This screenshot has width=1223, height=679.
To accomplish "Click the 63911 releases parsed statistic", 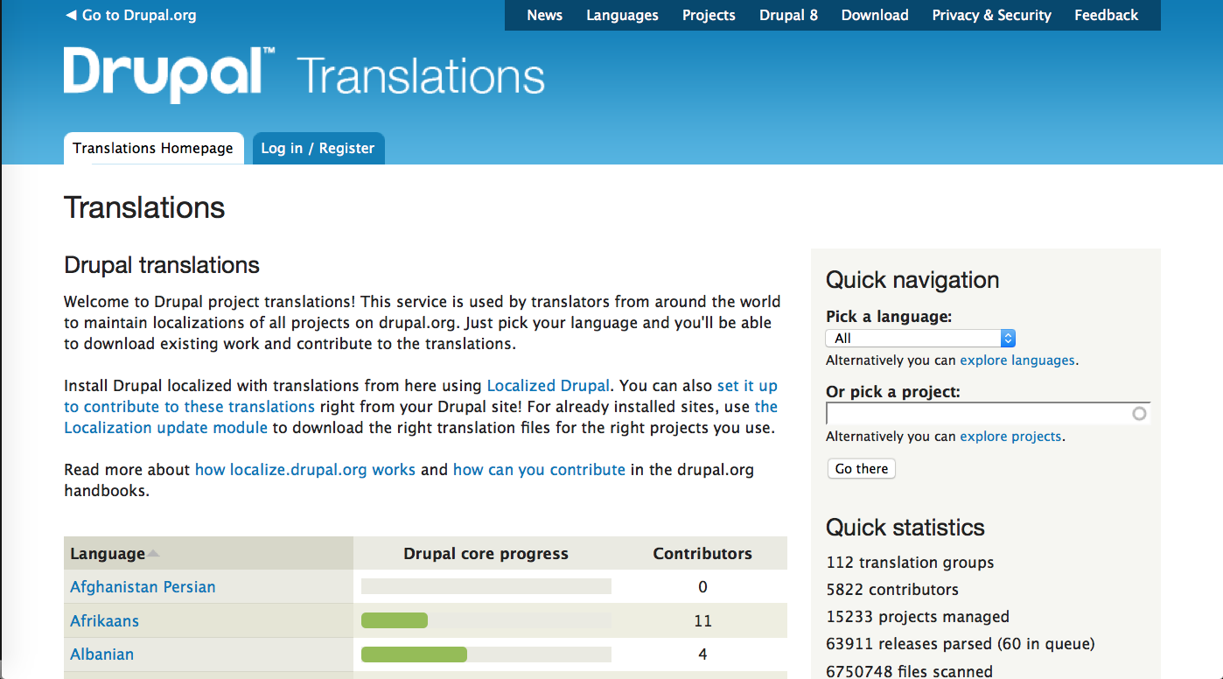I will pos(961,643).
